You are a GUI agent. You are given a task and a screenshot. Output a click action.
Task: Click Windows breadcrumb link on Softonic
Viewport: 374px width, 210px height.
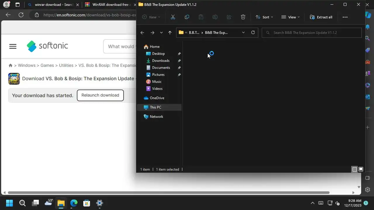coord(27,65)
